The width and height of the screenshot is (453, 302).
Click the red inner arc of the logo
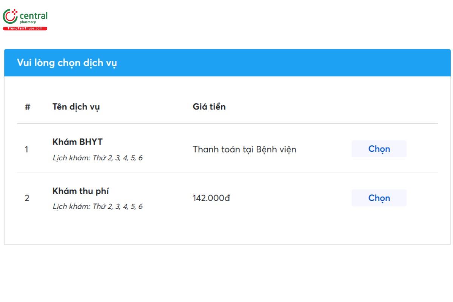7,17
